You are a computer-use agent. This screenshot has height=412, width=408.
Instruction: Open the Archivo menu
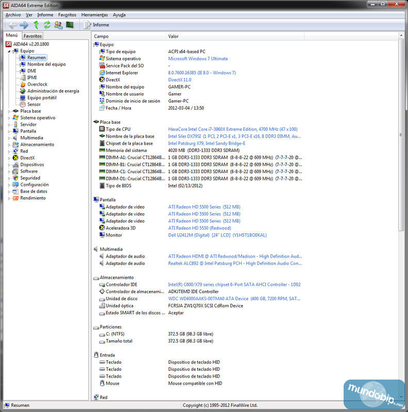pos(13,15)
